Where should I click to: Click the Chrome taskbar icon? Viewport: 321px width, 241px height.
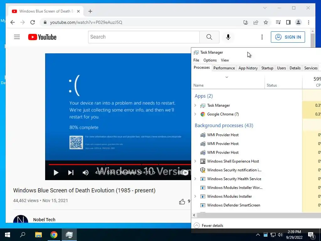coord(54,235)
